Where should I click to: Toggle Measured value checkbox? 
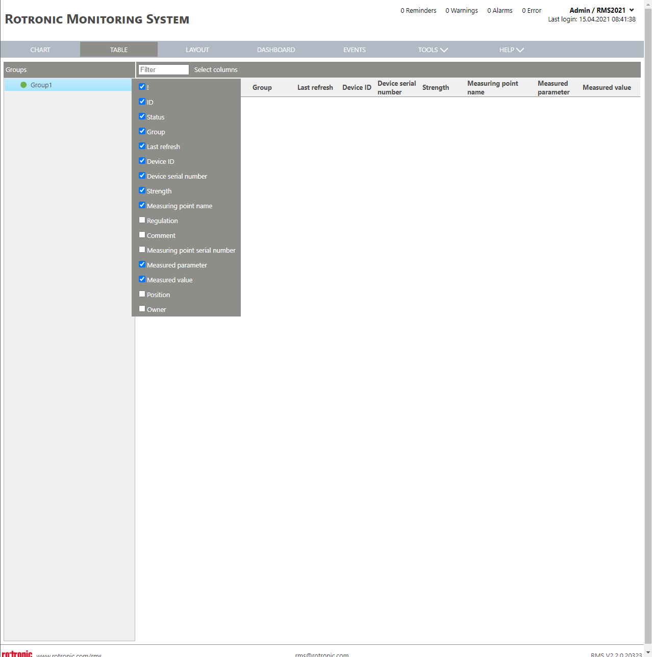[142, 279]
